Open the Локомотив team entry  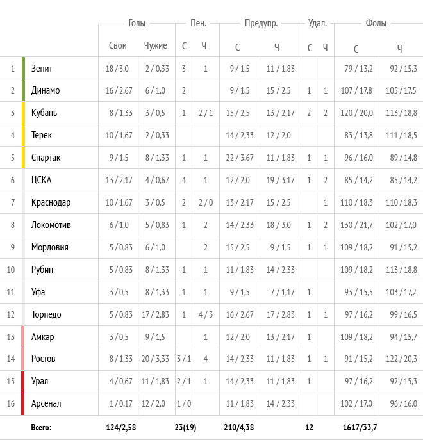[51, 225]
